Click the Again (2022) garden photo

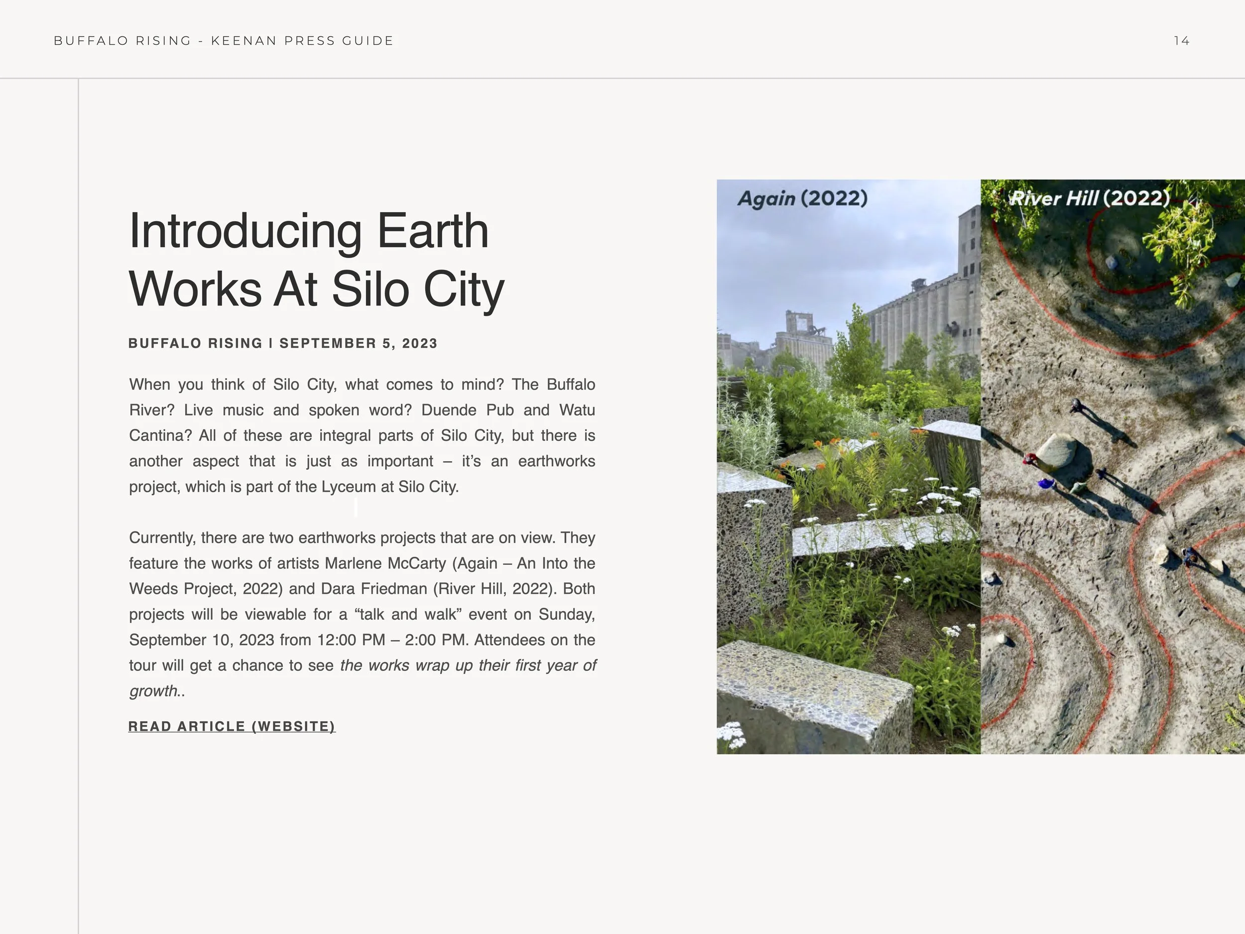[848, 507]
